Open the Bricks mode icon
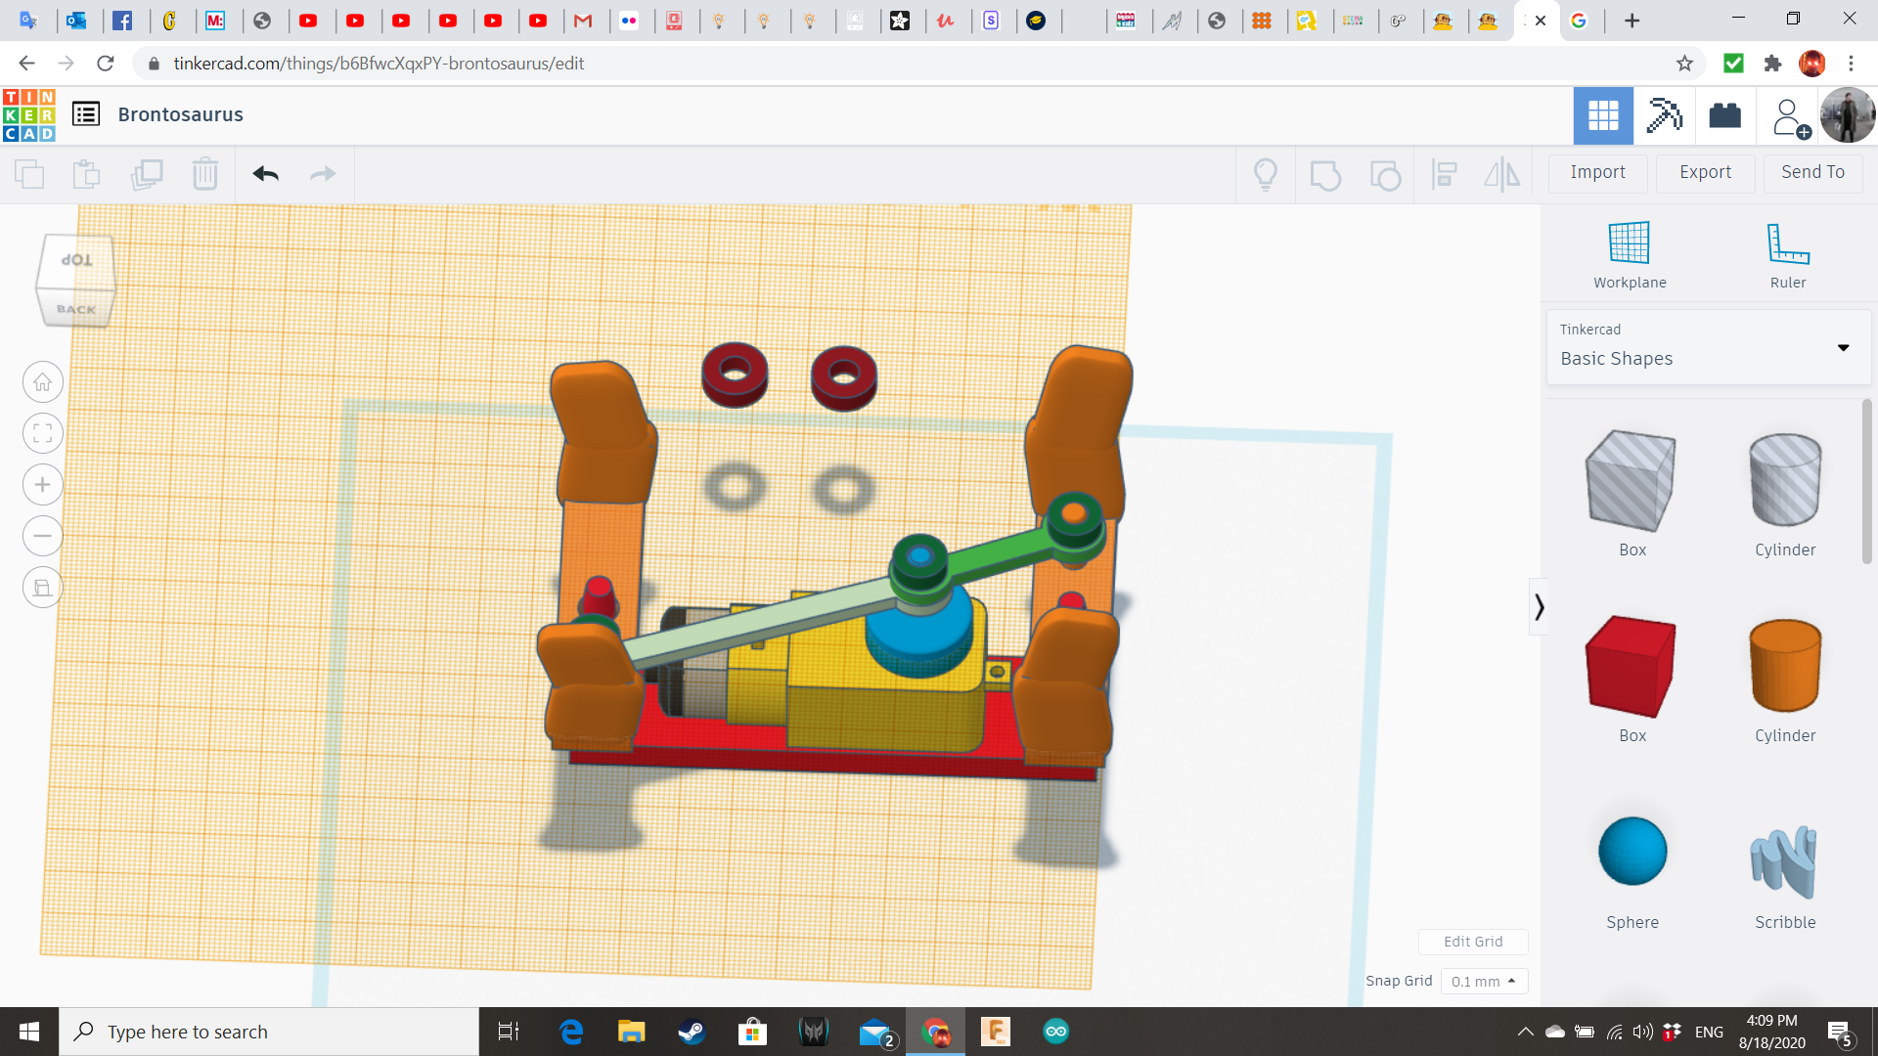 (1724, 115)
